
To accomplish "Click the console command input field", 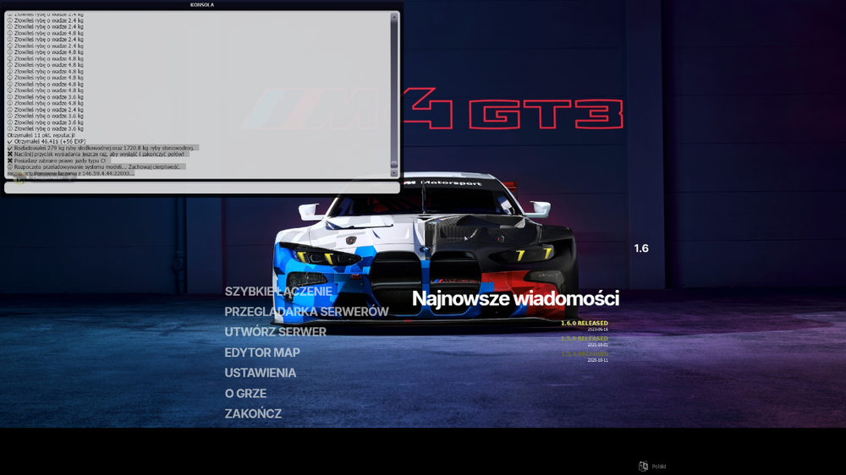I will tap(202, 187).
